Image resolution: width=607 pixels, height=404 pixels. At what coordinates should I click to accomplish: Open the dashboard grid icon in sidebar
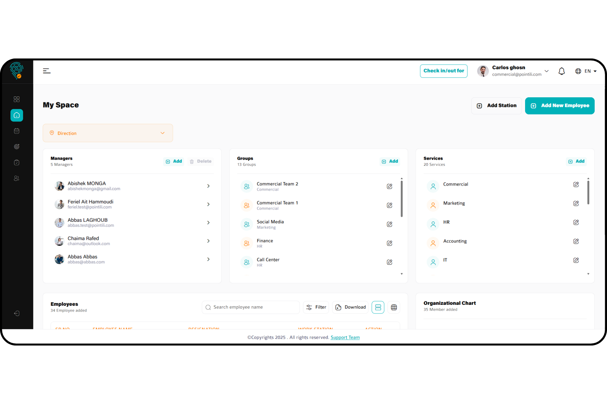(17, 99)
